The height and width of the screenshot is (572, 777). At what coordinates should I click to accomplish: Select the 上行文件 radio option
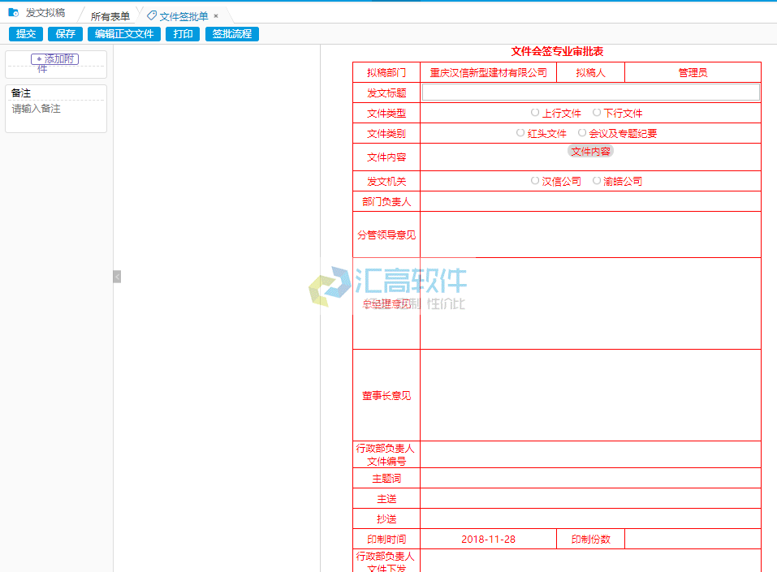pos(535,113)
